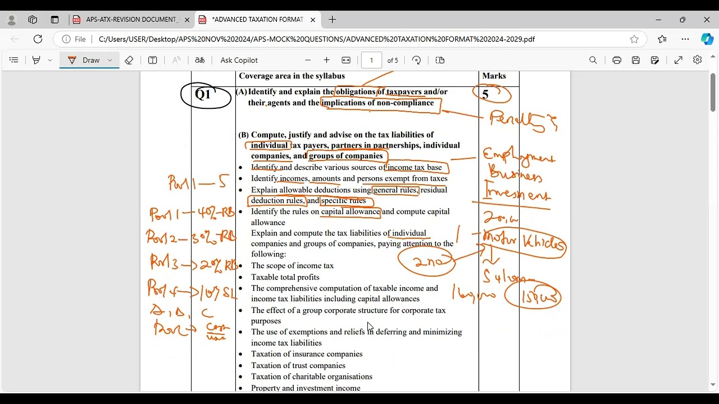Screen dimensions: 719x404
Task: View the File site information
Action: coord(74,39)
